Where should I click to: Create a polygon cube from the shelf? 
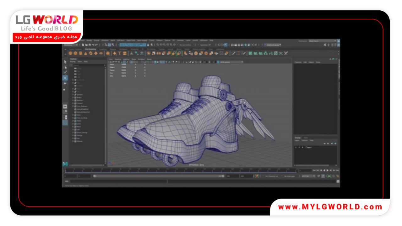[x=75, y=53]
